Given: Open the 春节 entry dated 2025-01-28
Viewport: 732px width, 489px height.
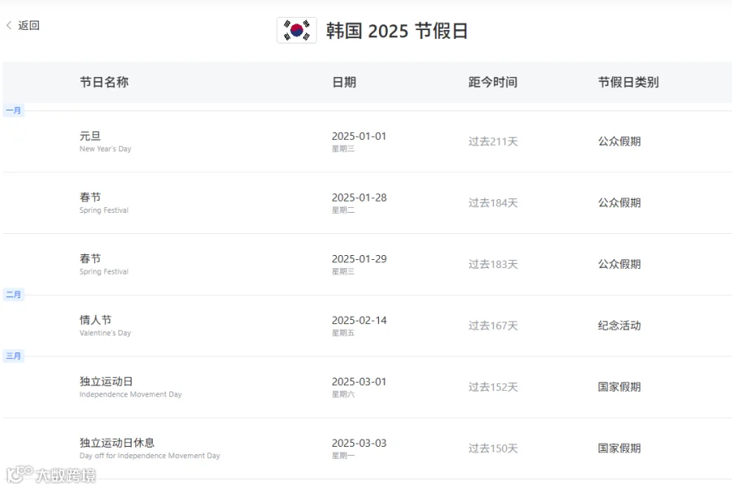Looking at the screenshot, I should click(x=368, y=203).
